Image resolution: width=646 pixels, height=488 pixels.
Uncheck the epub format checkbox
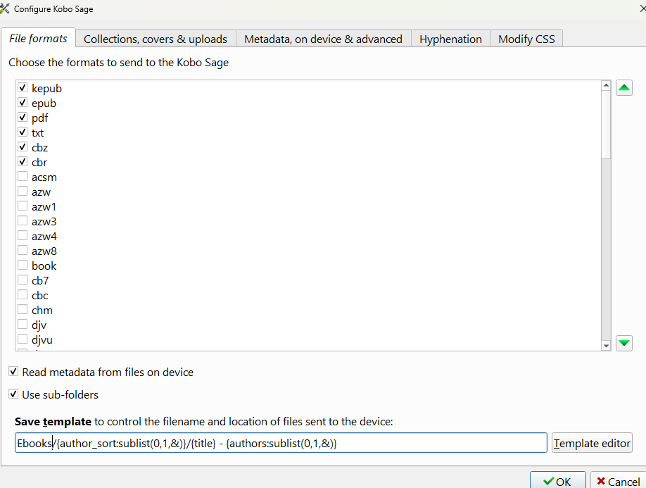23,103
